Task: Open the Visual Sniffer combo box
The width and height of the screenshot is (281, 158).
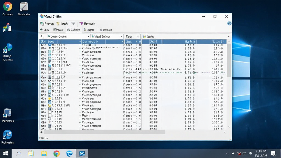Action: point(107,36)
